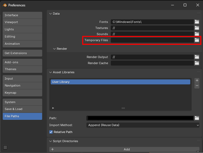Switch to the Keymap tab
203x153 pixels.
(22, 93)
